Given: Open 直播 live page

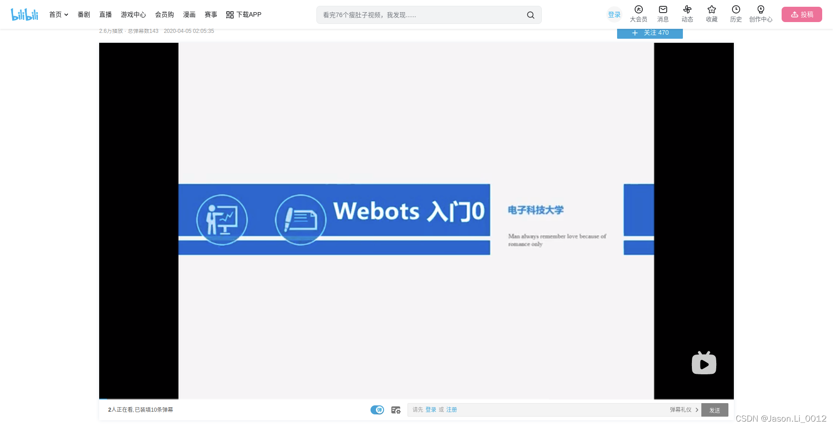Looking at the screenshot, I should point(105,14).
